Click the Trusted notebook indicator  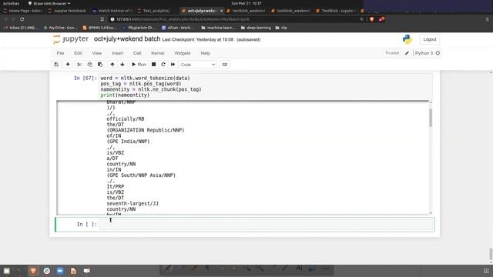tap(392, 53)
